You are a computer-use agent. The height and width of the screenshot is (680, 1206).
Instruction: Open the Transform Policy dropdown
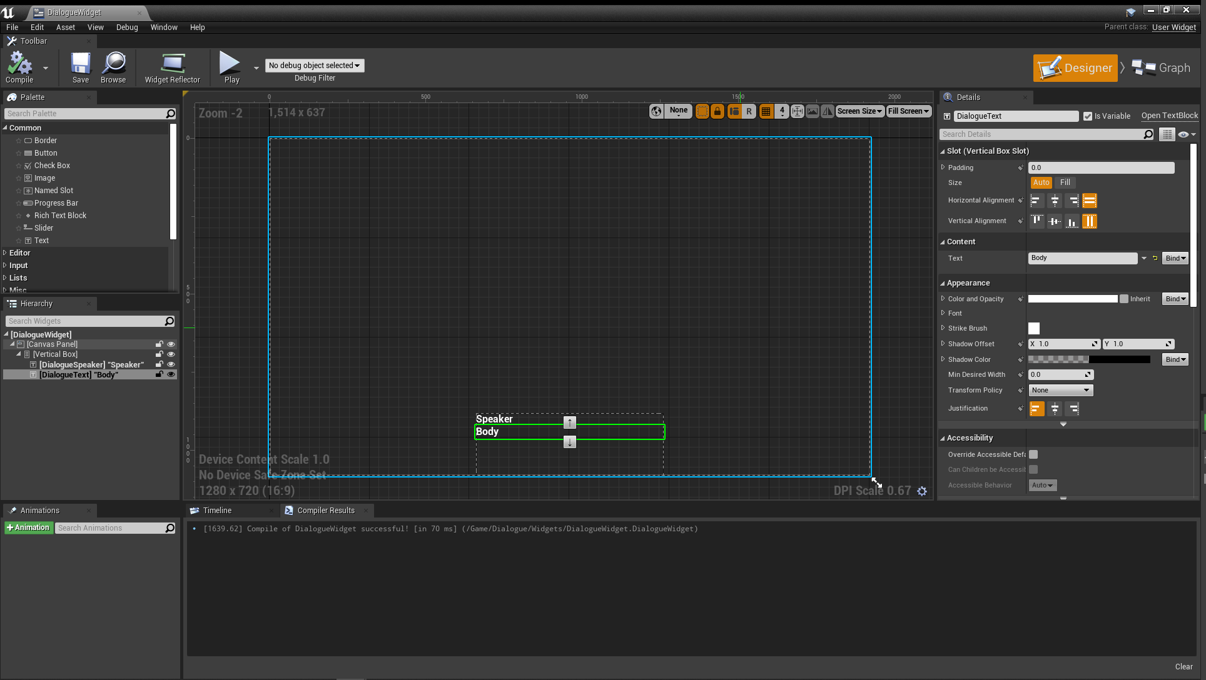point(1060,390)
